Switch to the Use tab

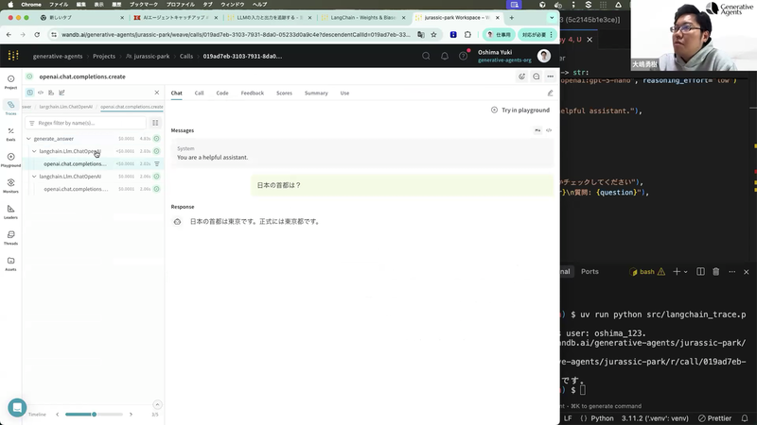point(344,93)
